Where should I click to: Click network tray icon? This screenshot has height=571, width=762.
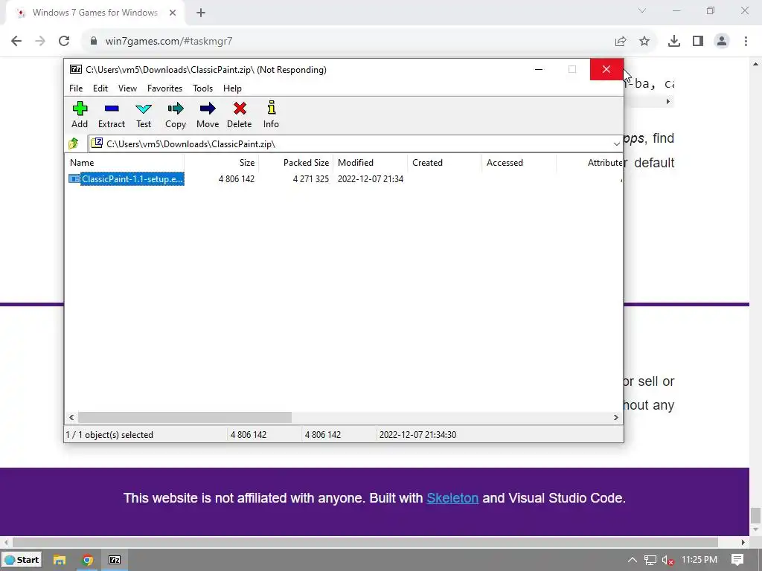650,561
